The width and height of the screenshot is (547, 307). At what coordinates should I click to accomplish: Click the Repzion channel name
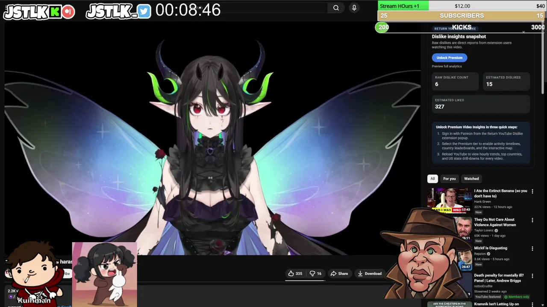[480, 253]
